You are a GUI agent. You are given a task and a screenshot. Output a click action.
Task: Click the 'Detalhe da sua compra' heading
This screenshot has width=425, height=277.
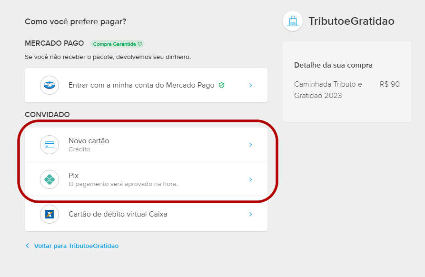click(x=334, y=65)
